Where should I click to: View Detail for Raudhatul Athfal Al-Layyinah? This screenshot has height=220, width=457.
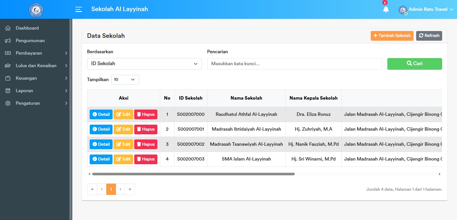pos(101,114)
